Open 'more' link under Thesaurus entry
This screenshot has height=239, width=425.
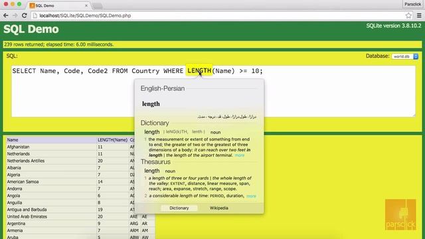(251, 196)
